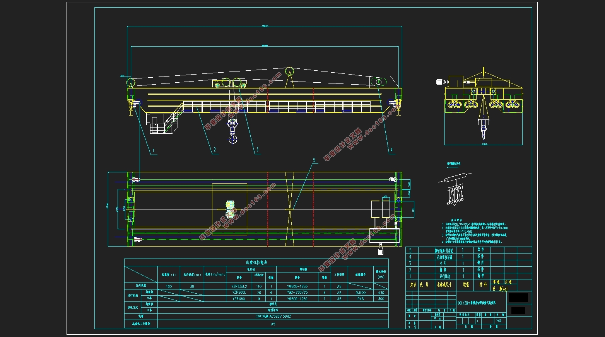605x337 pixels.
Task: Click the 材料 parts list header
Action: click(483, 285)
